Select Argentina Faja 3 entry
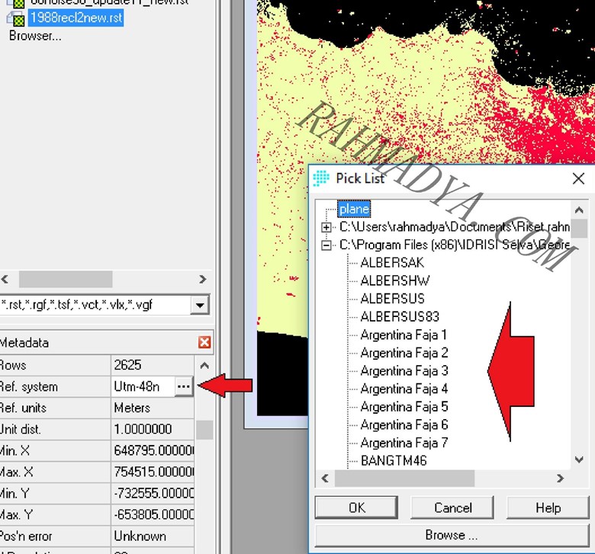Image resolution: width=595 pixels, height=554 pixels. [x=404, y=371]
